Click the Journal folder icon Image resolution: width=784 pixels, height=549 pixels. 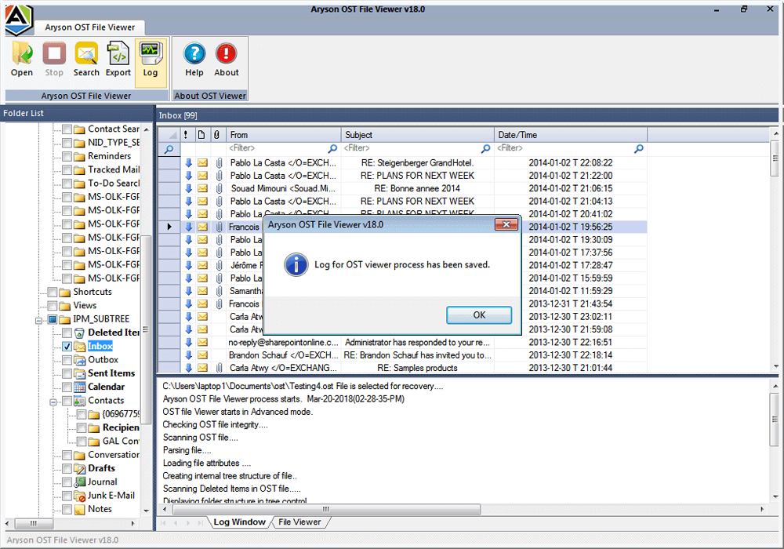79,482
